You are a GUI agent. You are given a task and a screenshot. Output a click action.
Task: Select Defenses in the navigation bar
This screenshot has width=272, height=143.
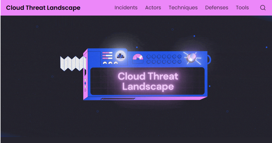coord(216,8)
